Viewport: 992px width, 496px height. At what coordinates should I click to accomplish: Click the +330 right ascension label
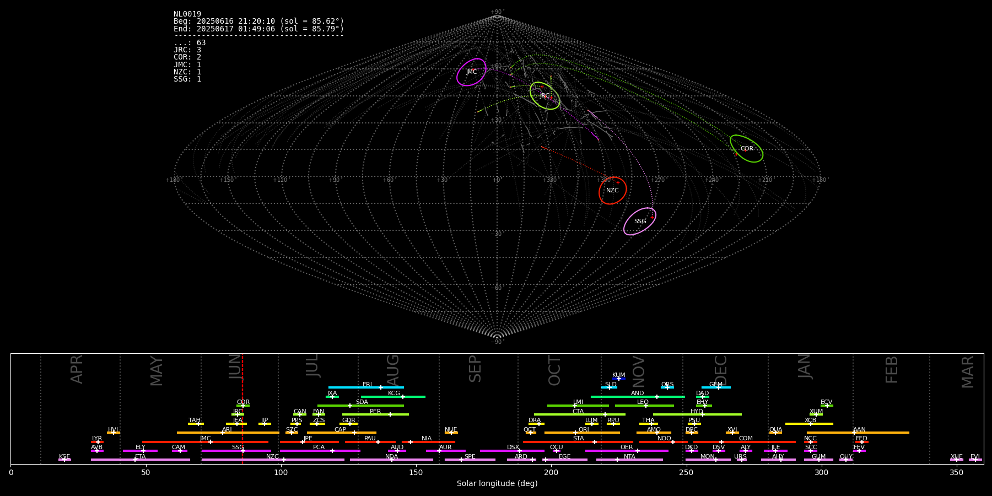pos(549,180)
